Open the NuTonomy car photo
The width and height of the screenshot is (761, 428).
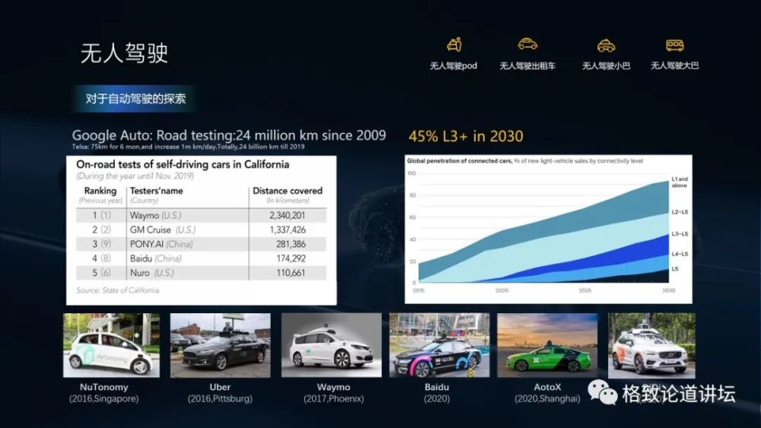coord(111,345)
